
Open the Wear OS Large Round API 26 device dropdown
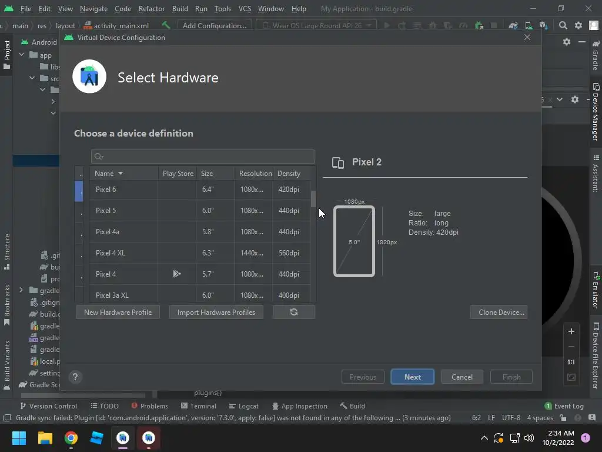click(x=317, y=25)
